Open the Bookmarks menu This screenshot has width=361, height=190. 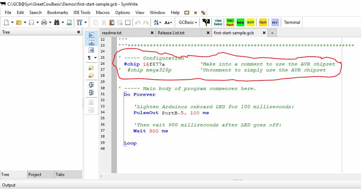pyautogui.click(x=57, y=12)
